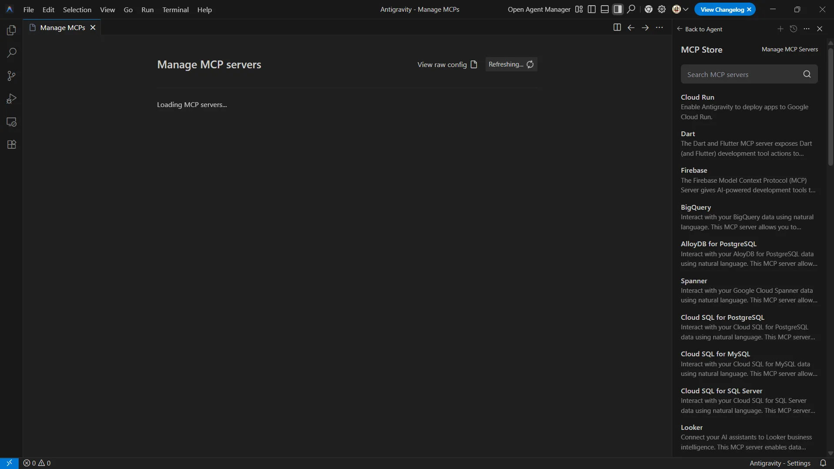The width and height of the screenshot is (834, 469).
Task: Click View raw config
Action: (447, 64)
